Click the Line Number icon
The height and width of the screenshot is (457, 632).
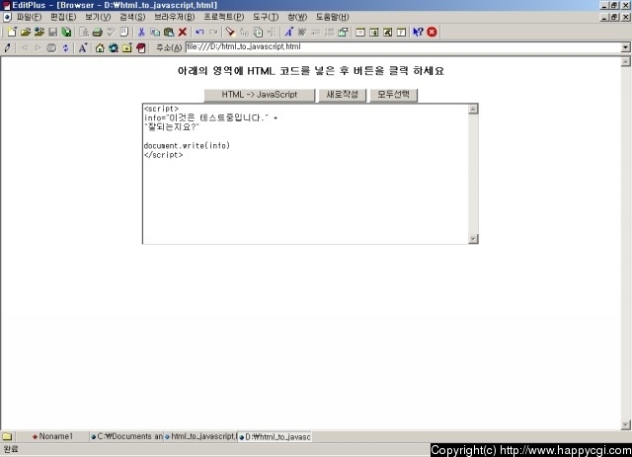(330, 32)
